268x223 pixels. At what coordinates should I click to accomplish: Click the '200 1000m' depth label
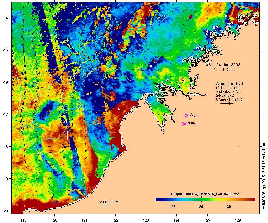pos(109,202)
